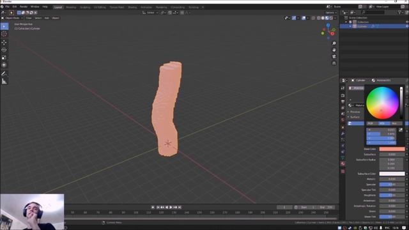Viewport: 409px width, 230px height.
Task: Click the navigation gizmo's blue Z axis
Action: click(x=328, y=25)
